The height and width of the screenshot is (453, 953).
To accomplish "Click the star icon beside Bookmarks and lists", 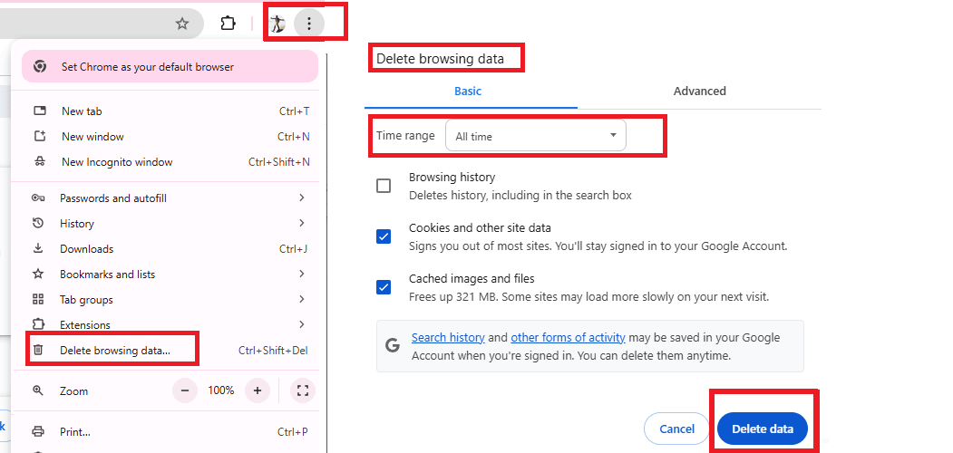I will point(38,275).
